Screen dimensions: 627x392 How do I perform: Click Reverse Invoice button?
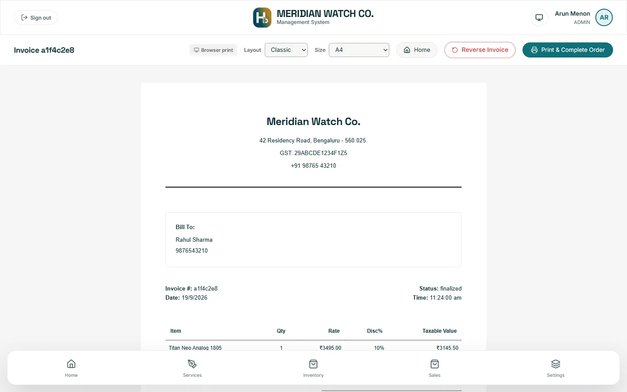click(480, 50)
